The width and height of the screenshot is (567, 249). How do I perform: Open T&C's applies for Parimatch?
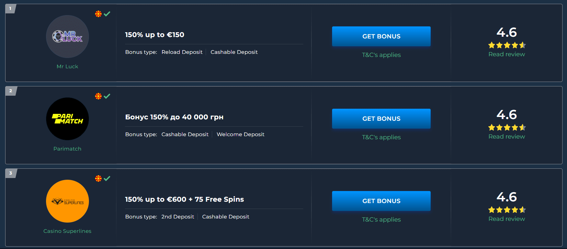[x=381, y=137]
